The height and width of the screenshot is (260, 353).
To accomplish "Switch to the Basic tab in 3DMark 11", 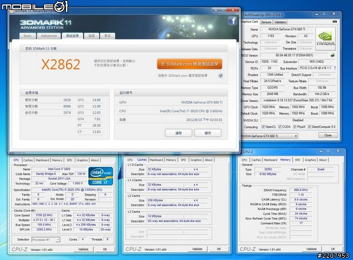I will point(28,36).
